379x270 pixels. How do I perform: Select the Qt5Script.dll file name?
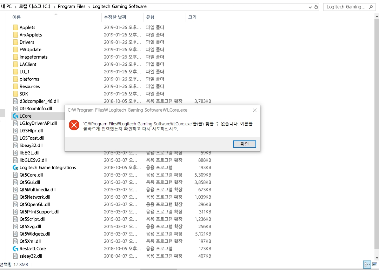(32, 219)
